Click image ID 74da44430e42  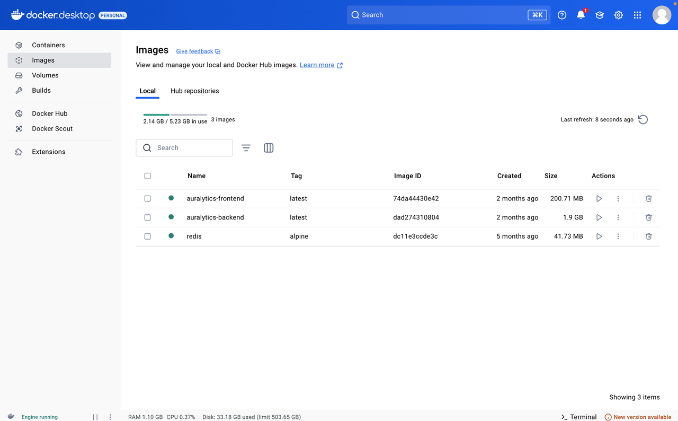(x=416, y=198)
